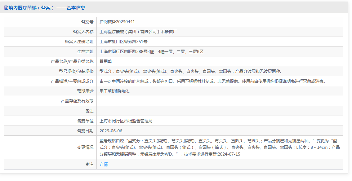This screenshot has width=352, height=181.
Task: Click the 产品存储及有效期 label
Action: (77, 101)
